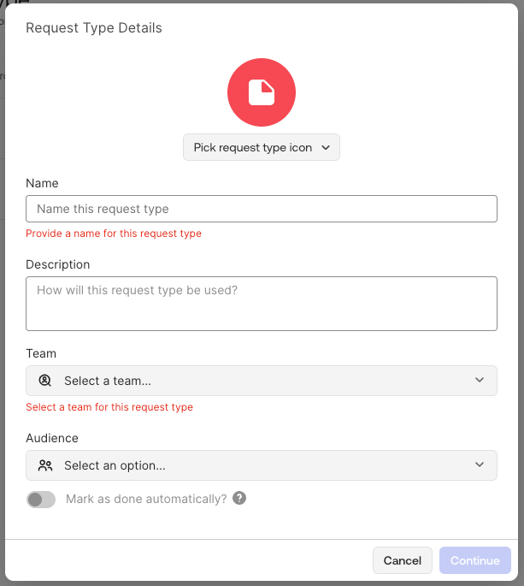Enable Mark as done automatically switch
This screenshot has height=586, width=524.
pos(41,500)
